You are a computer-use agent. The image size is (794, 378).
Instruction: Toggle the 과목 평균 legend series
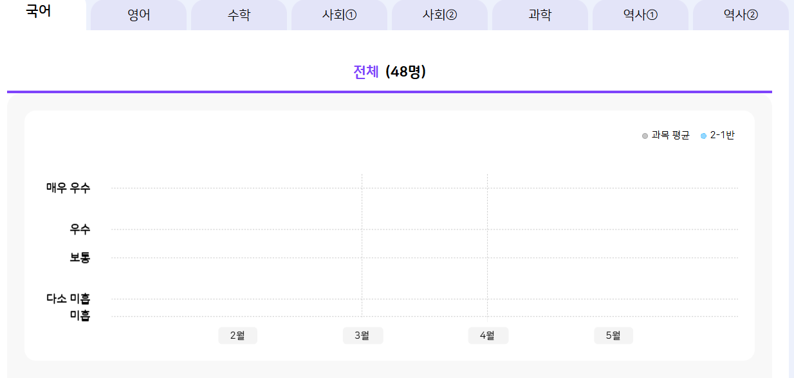666,136
